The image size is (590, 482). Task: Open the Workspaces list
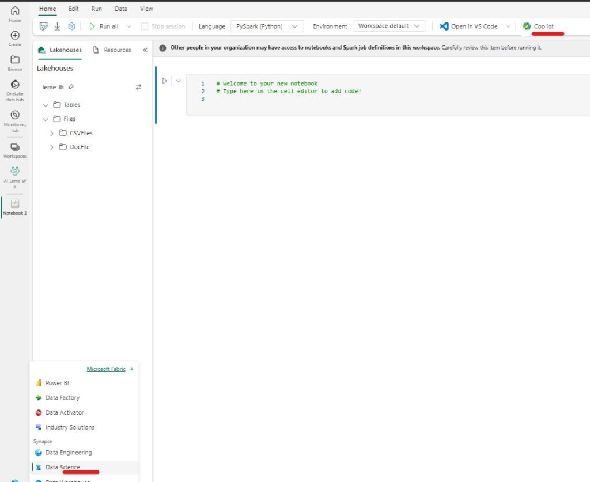tap(15, 150)
